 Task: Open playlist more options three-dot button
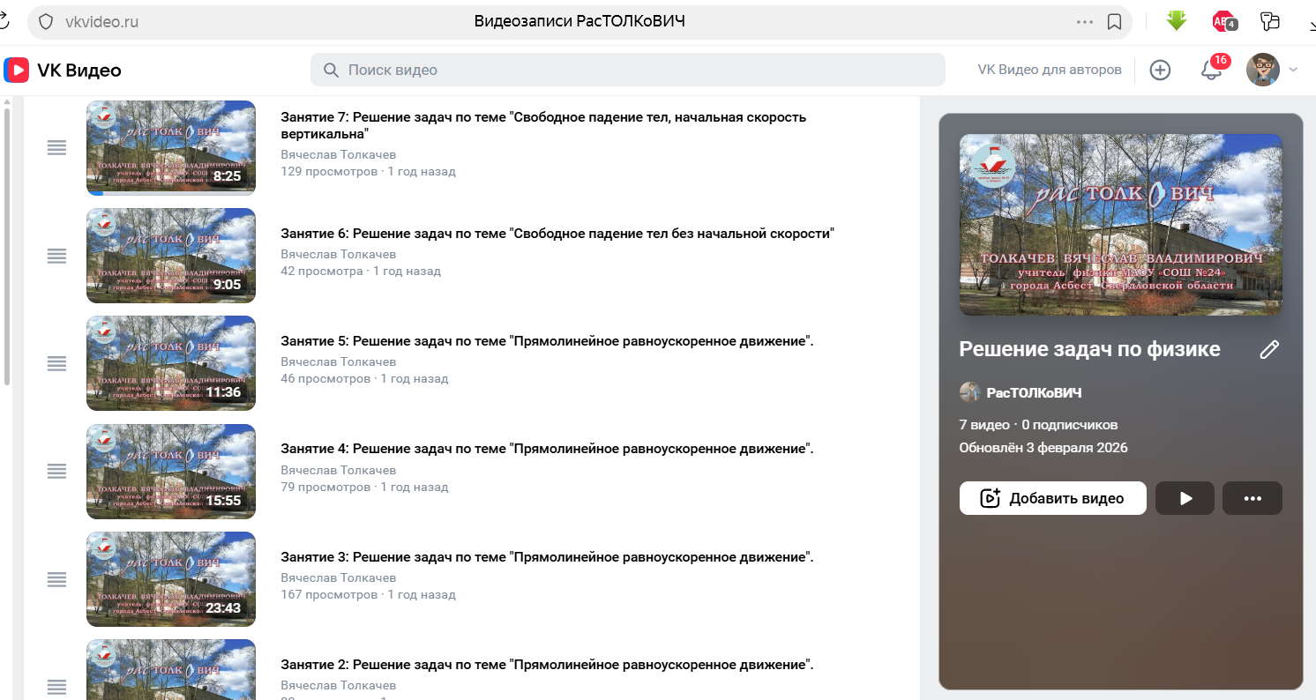pos(1252,498)
